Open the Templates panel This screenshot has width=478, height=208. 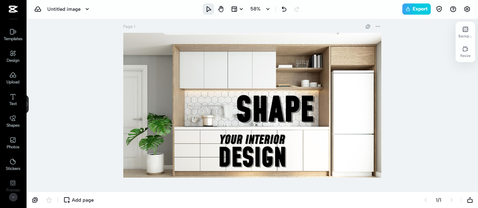coord(13,35)
